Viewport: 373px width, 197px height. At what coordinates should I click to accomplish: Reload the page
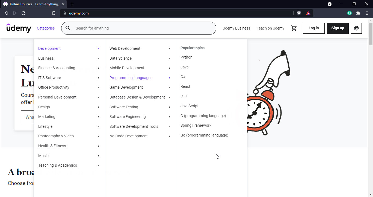(x=23, y=13)
